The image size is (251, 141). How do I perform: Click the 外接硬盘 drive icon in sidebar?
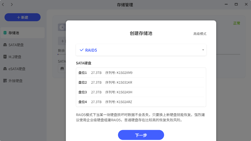[5, 81]
